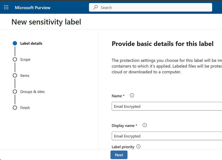The image size is (222, 160).
Task: Select the Groups & sites step label
Action: click(32, 91)
